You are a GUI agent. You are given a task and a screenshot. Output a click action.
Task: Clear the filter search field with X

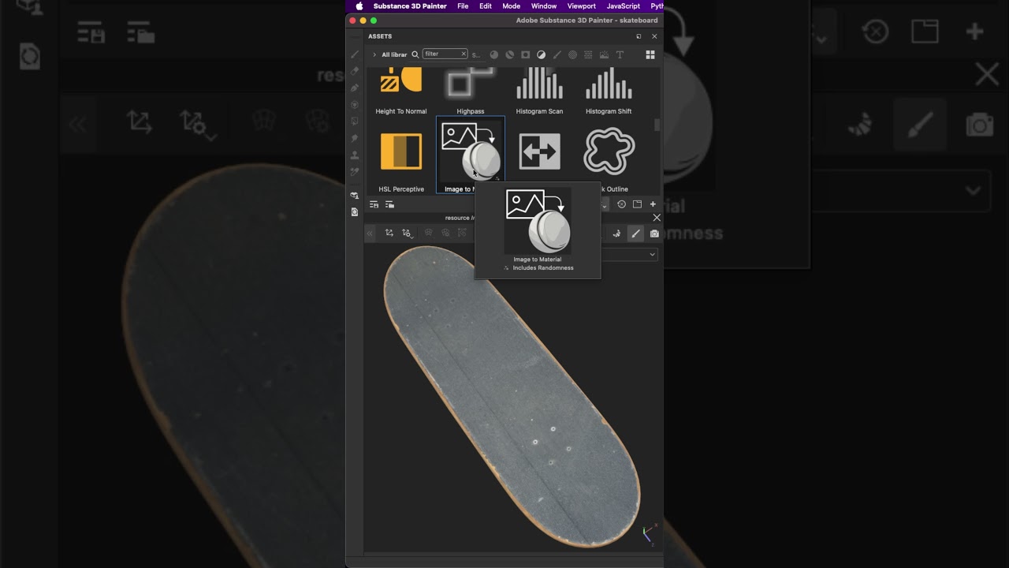[x=464, y=54]
